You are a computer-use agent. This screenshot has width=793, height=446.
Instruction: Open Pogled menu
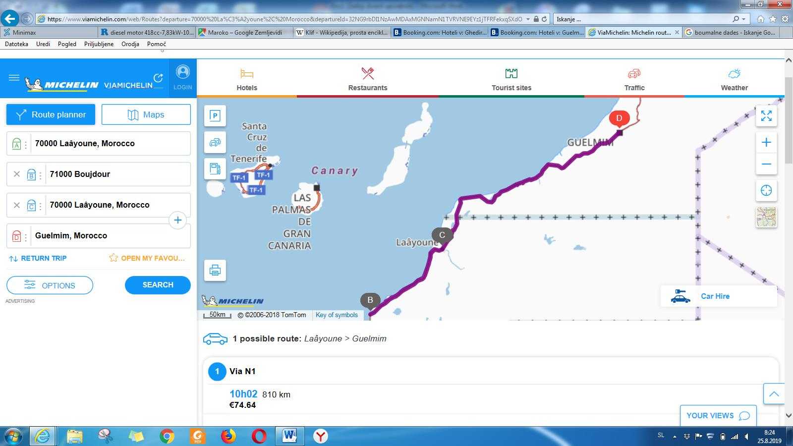[67, 44]
